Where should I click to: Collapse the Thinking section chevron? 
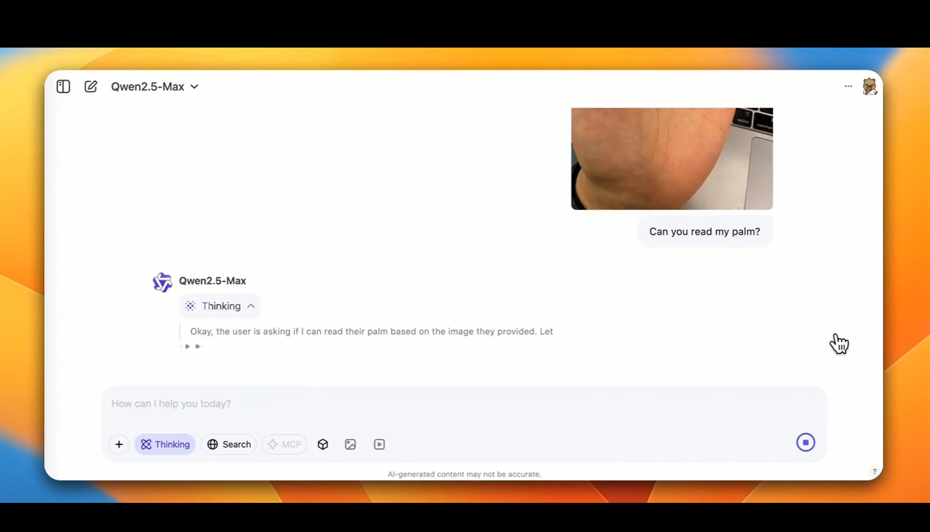coord(251,306)
